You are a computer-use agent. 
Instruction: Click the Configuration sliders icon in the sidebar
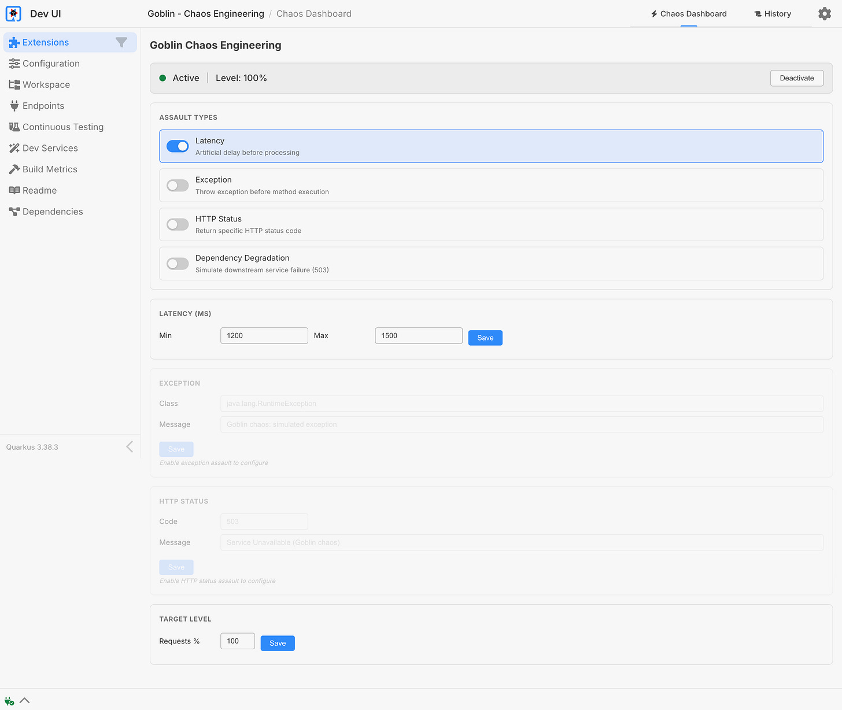pyautogui.click(x=14, y=64)
